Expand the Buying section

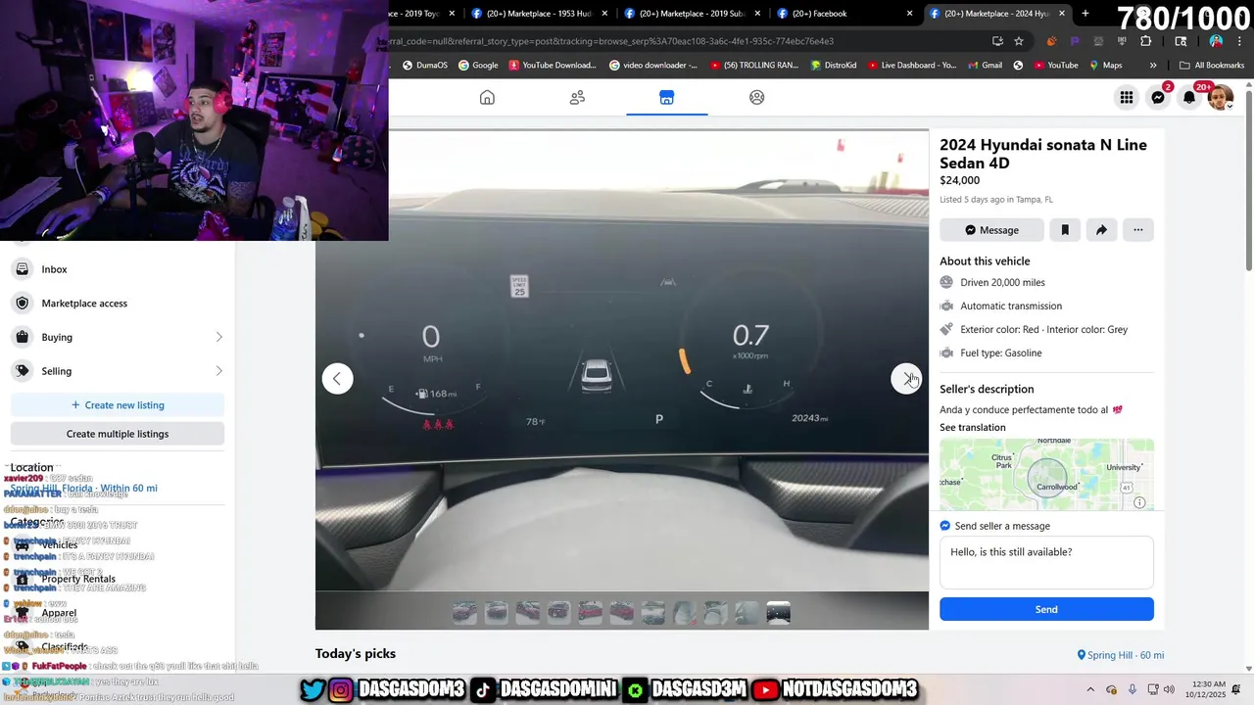(x=118, y=337)
